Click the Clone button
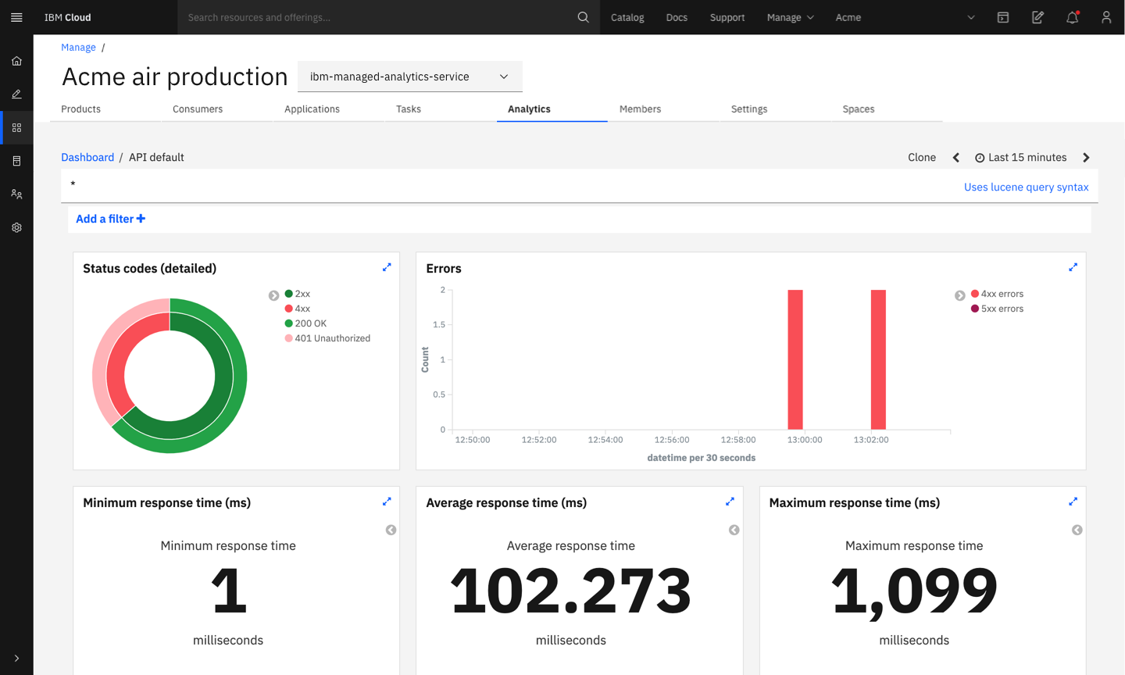The image size is (1125, 675). [x=922, y=157]
